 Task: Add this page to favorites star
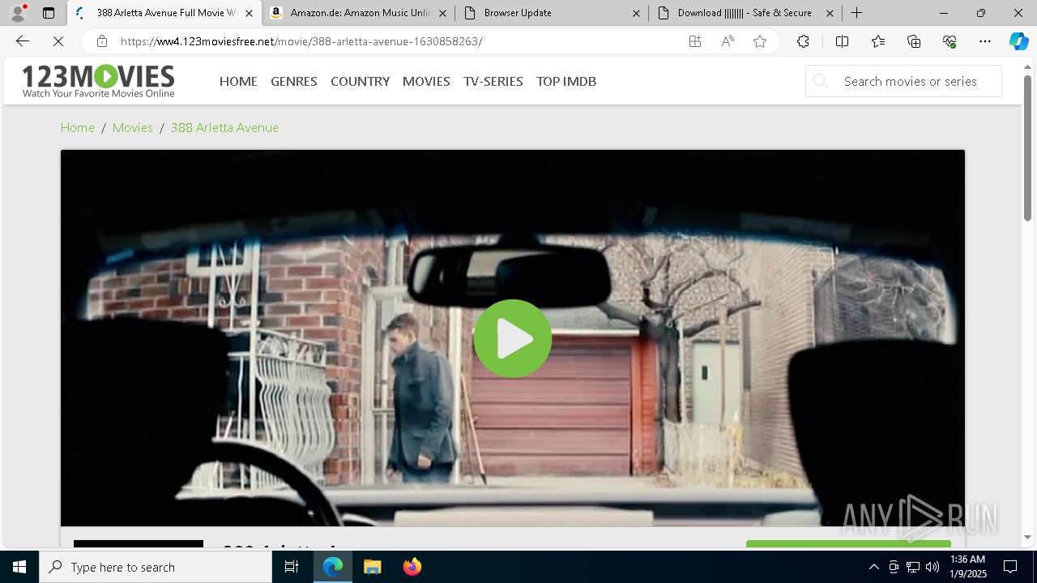click(760, 41)
